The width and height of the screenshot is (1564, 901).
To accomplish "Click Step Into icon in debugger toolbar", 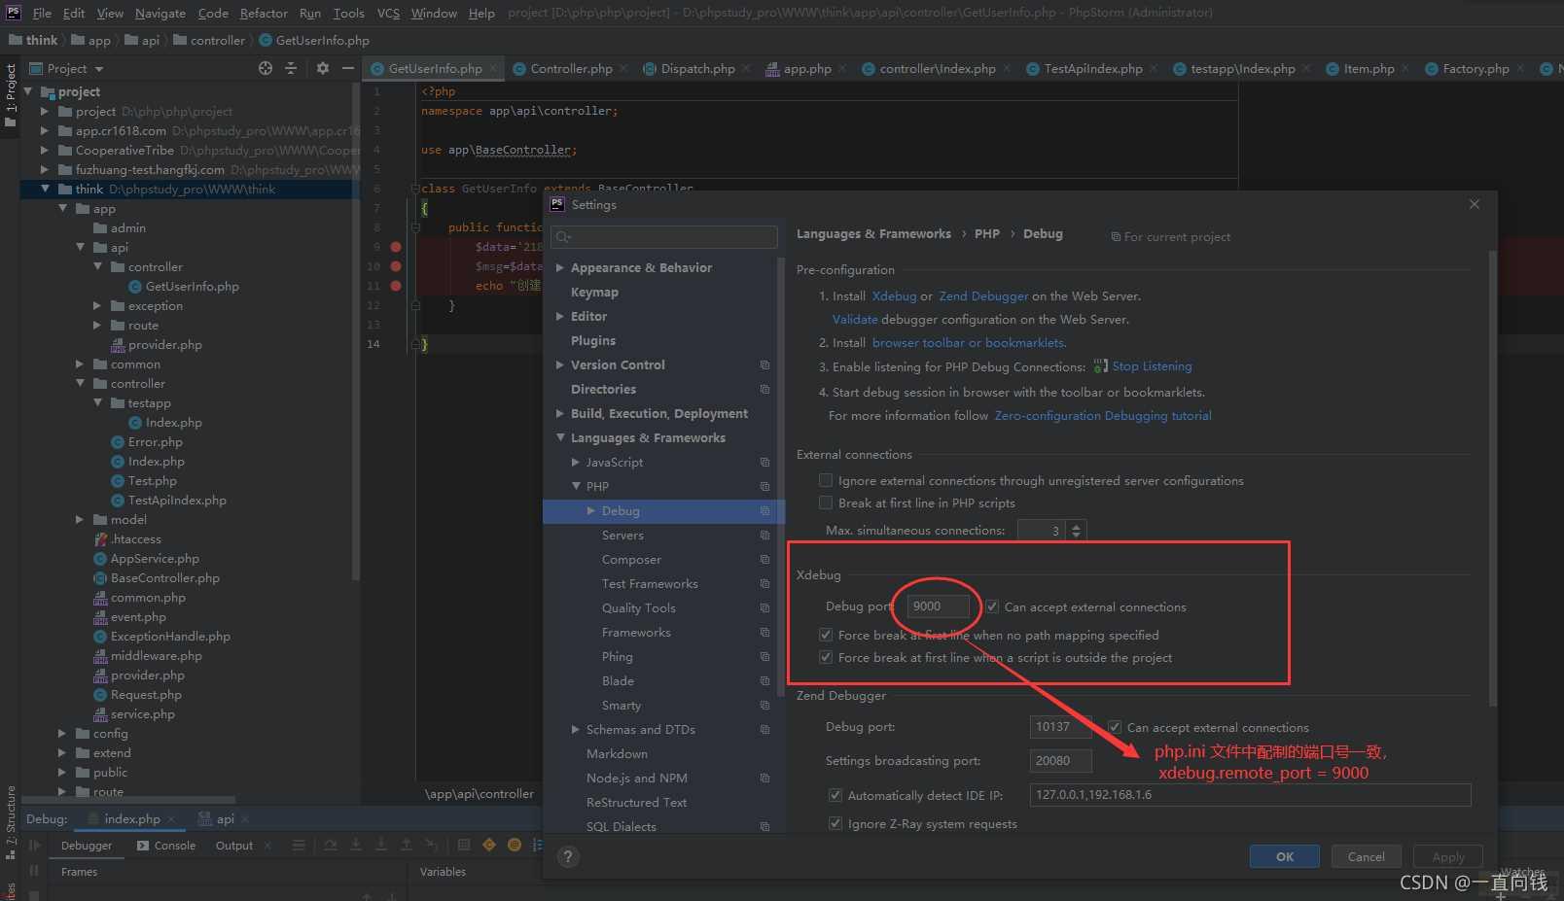I will tap(356, 846).
